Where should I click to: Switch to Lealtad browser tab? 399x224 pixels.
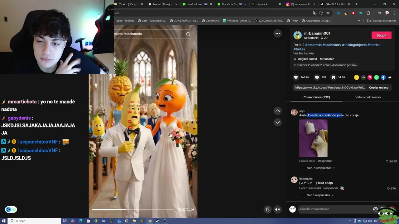coord(162,4)
